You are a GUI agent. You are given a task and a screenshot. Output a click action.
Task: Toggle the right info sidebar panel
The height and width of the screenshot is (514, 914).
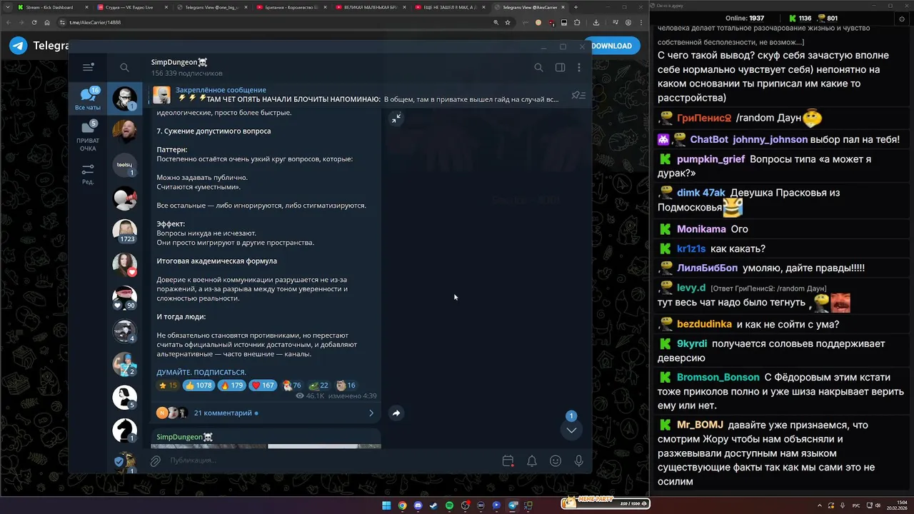pyautogui.click(x=560, y=67)
